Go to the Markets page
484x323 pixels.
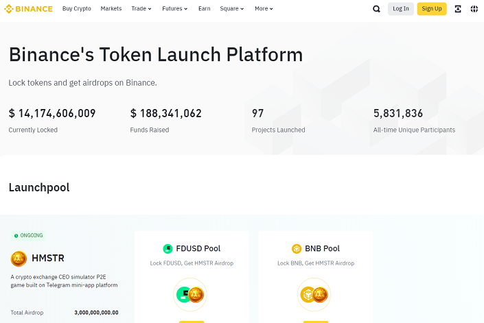pos(111,9)
